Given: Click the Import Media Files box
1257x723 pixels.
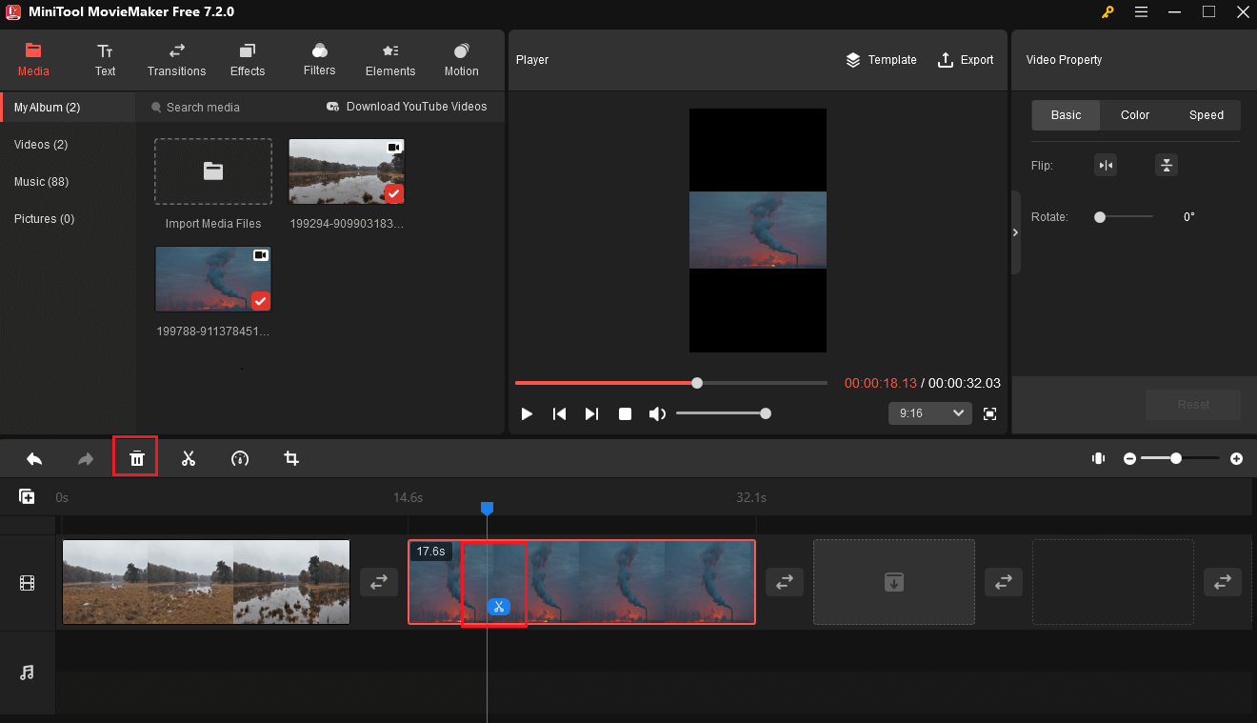Looking at the screenshot, I should (x=213, y=171).
